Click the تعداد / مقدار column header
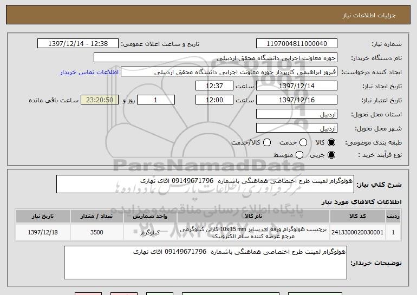 (96, 217)
